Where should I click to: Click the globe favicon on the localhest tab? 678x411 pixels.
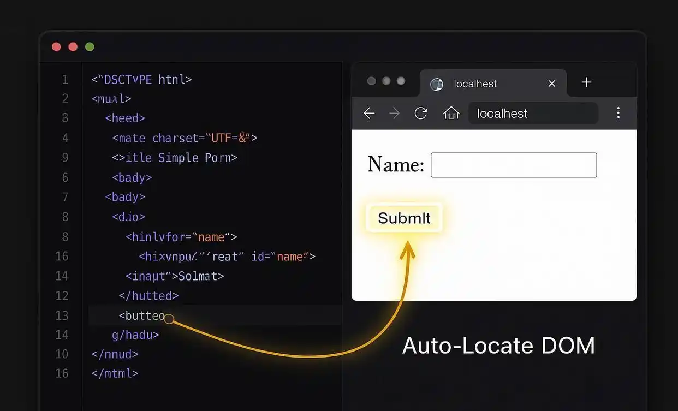[436, 84]
